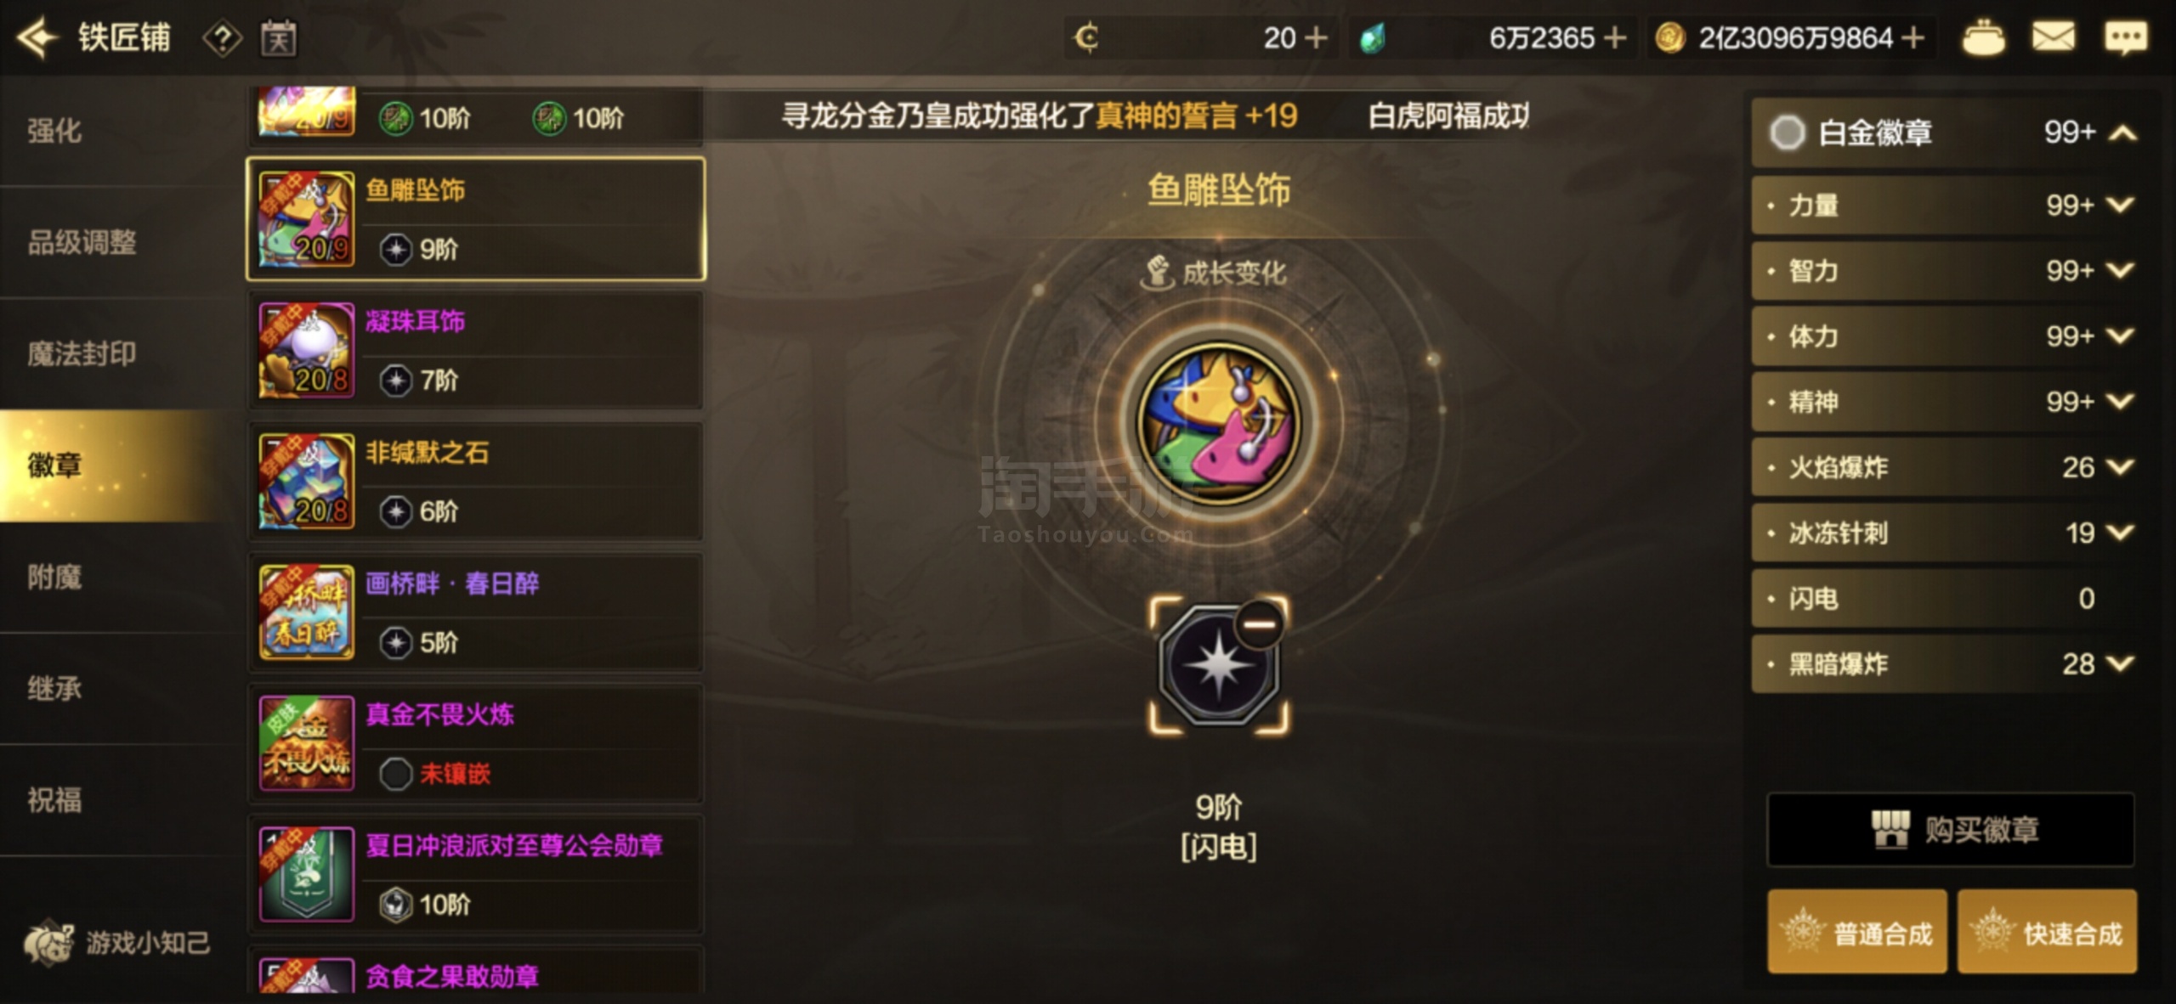Open the calendar icon beside help
The width and height of the screenshot is (2176, 1004).
coord(279,39)
